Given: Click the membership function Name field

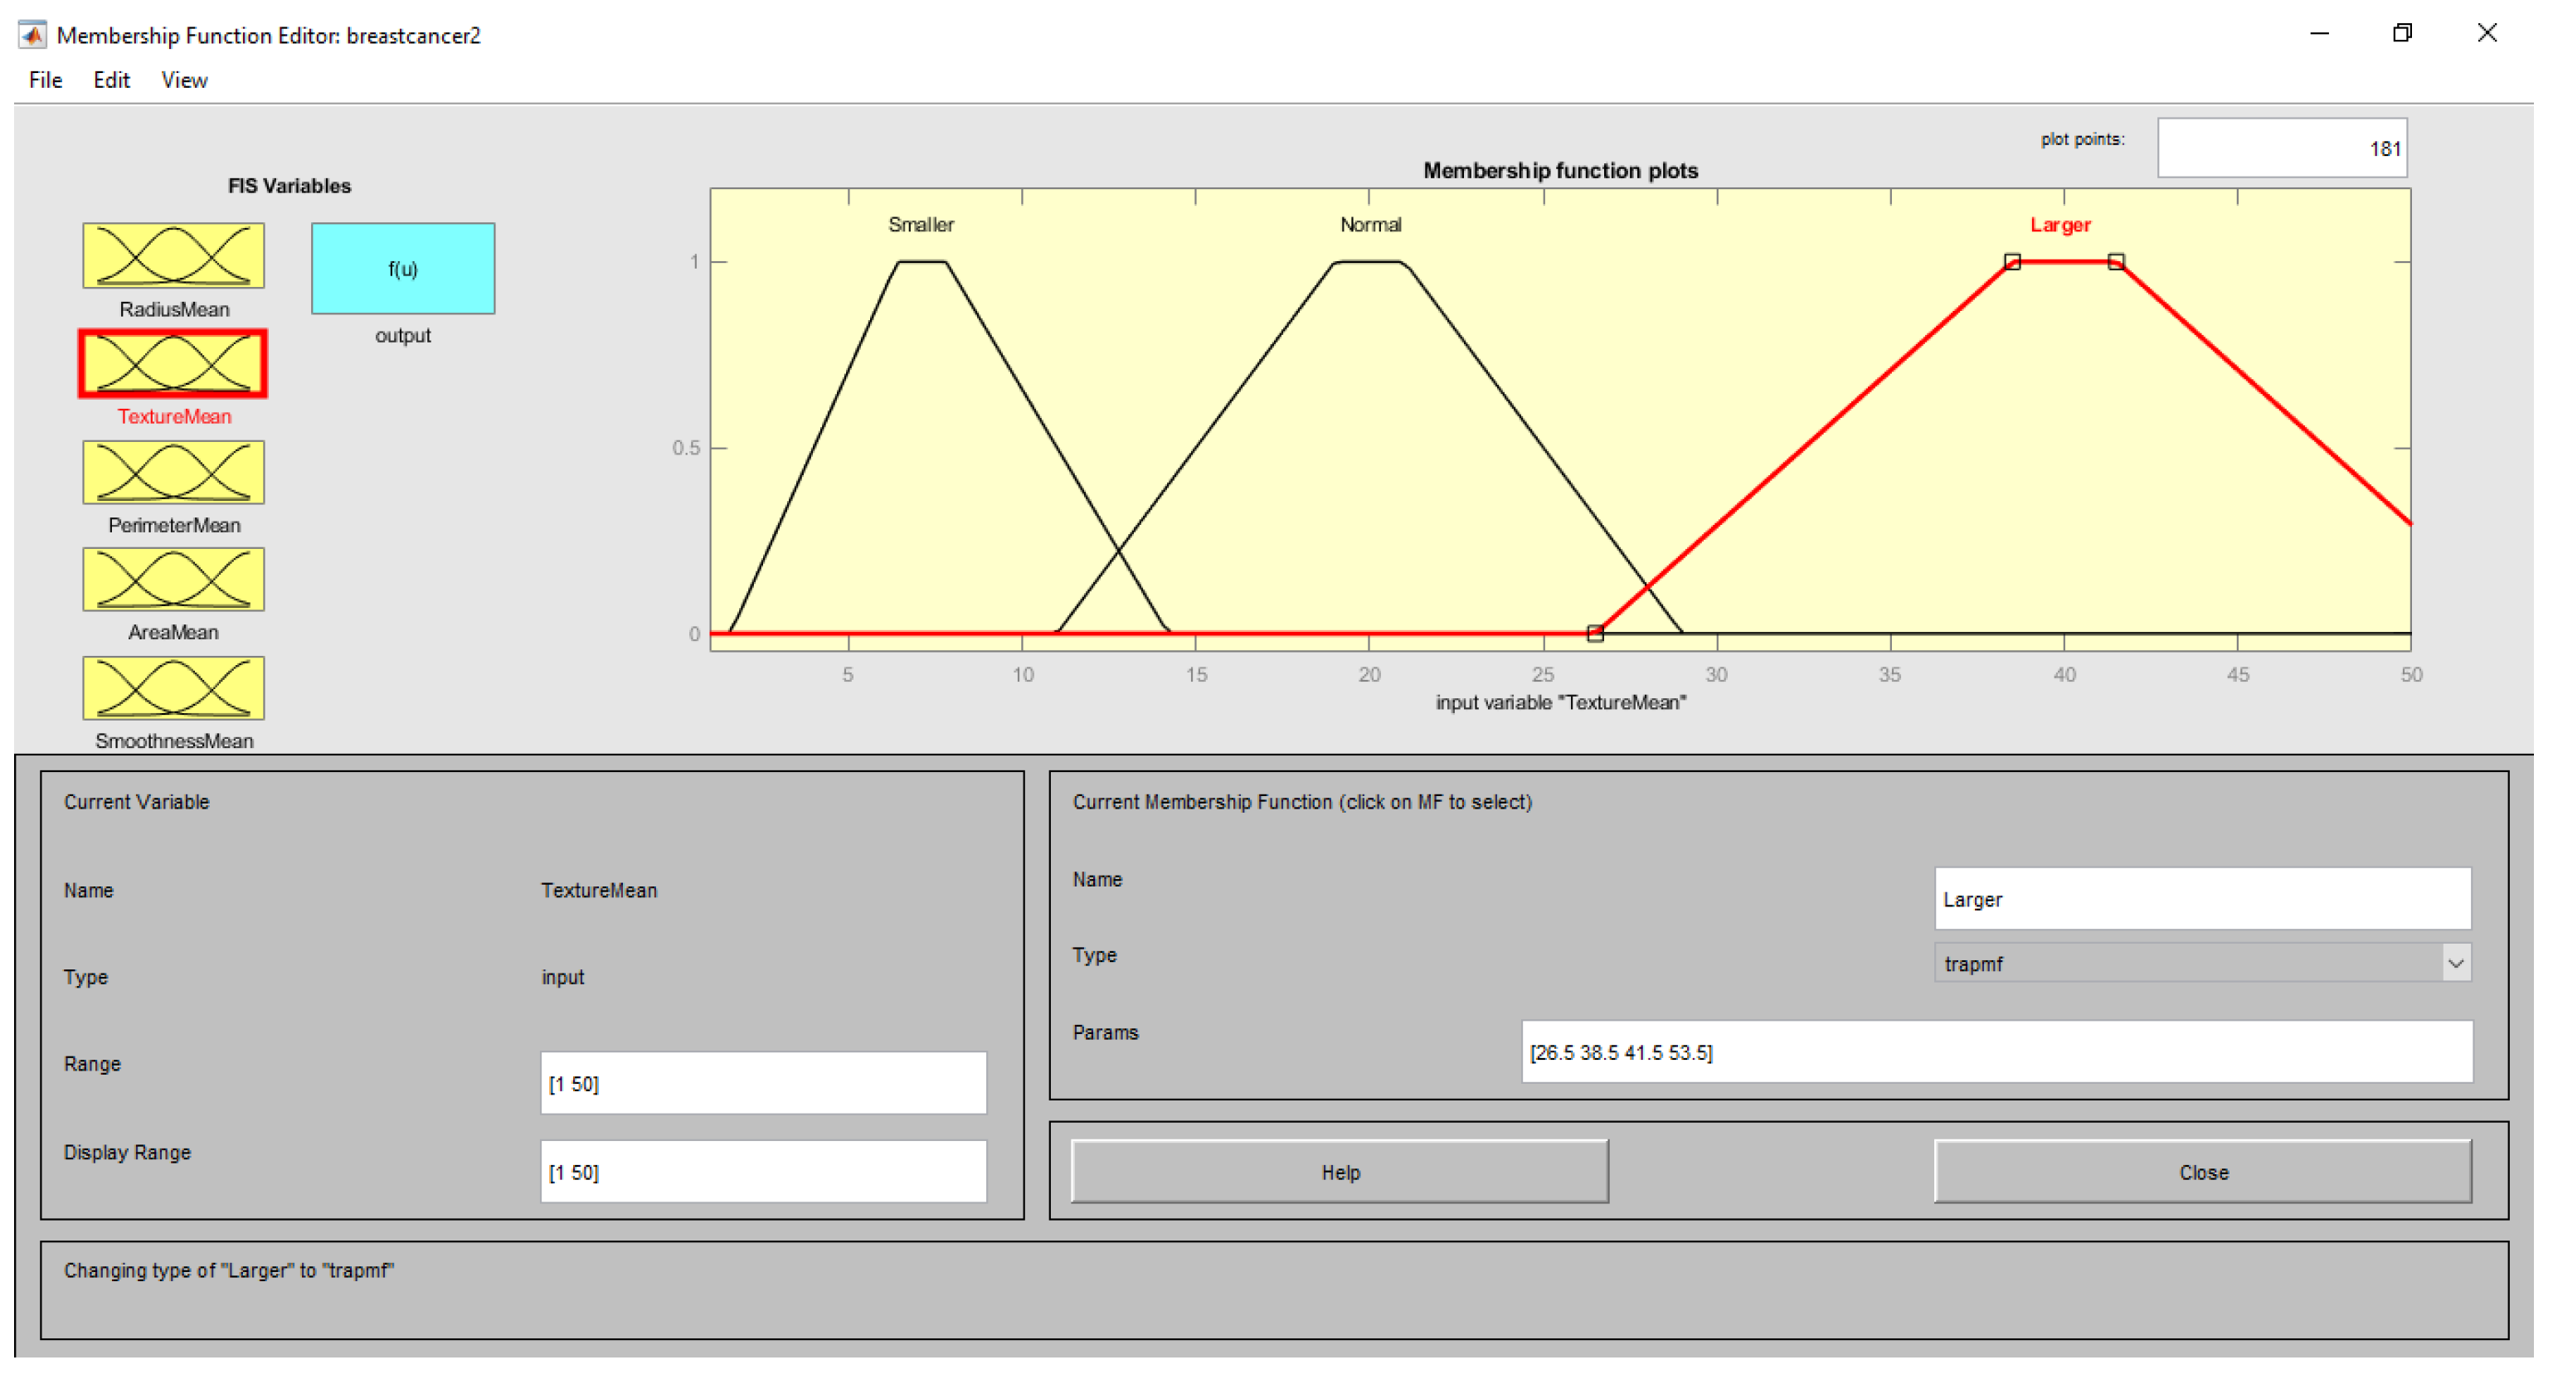Looking at the screenshot, I should [2201, 899].
